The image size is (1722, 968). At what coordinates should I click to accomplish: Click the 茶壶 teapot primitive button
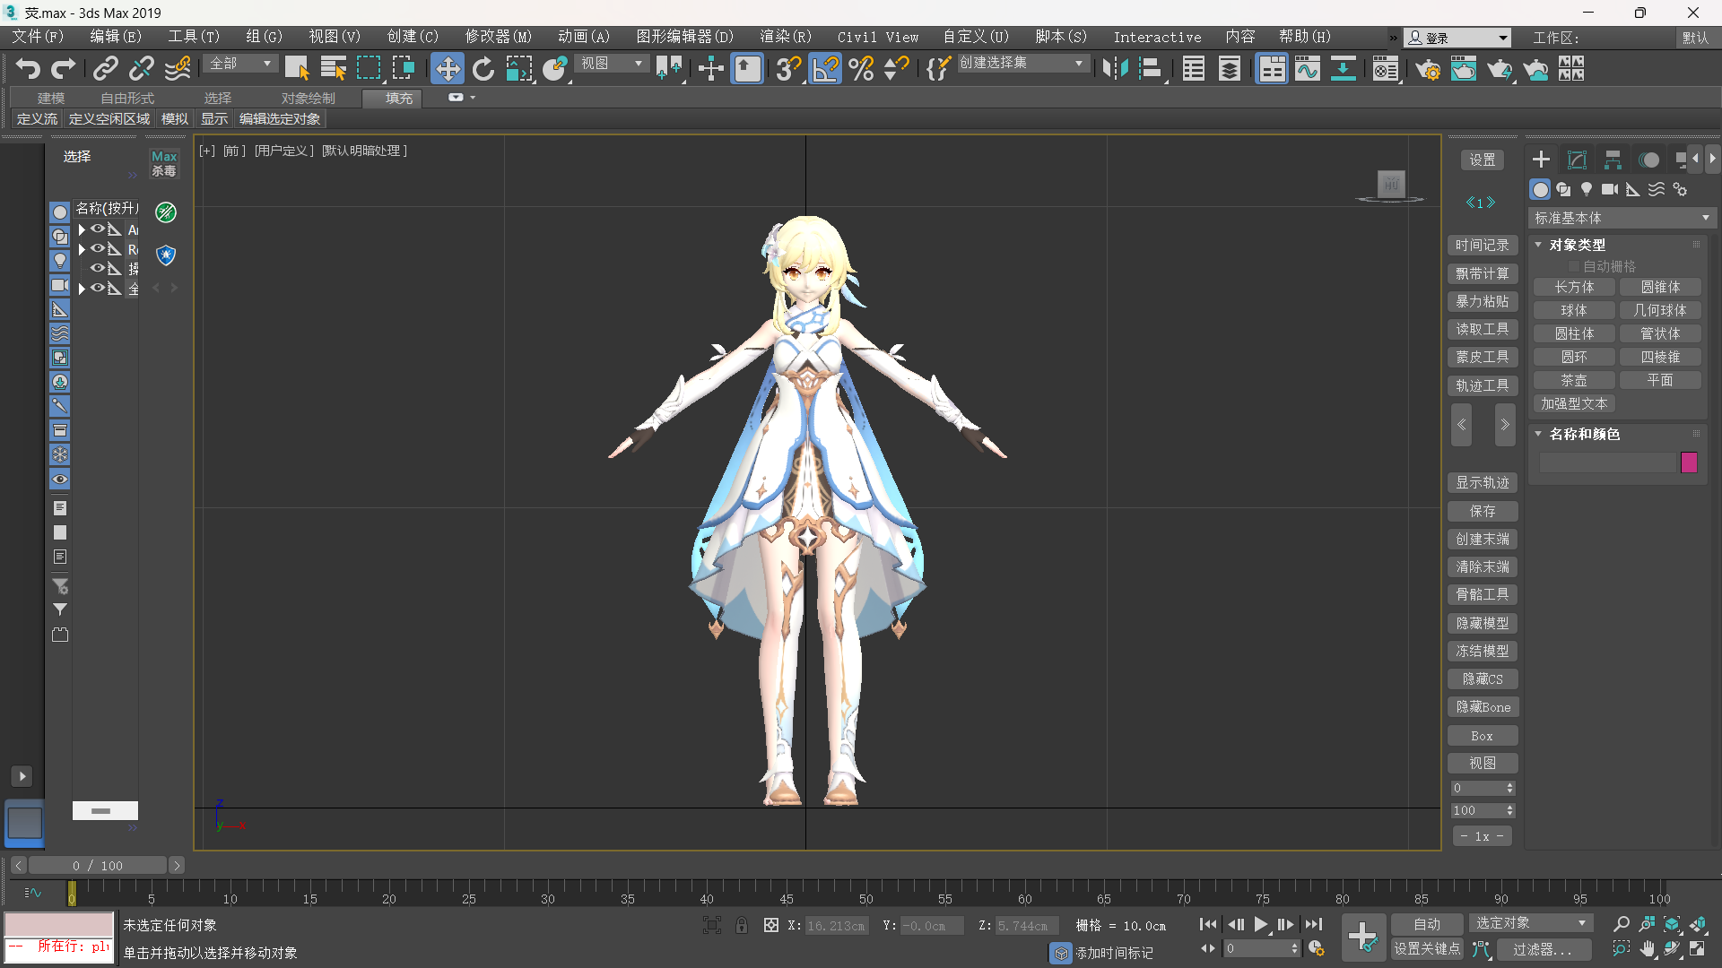1574,380
